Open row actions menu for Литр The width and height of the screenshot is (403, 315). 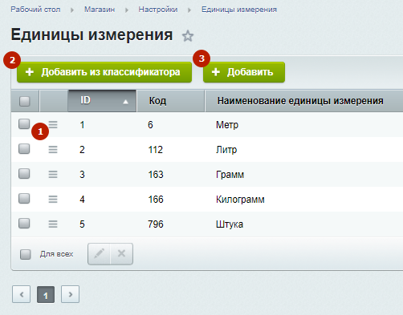(53, 149)
